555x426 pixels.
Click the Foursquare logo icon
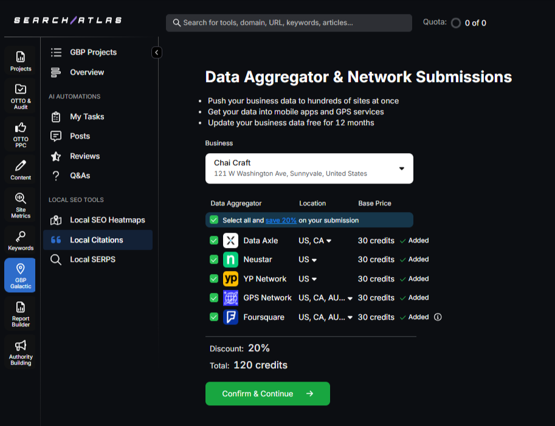pyautogui.click(x=230, y=317)
